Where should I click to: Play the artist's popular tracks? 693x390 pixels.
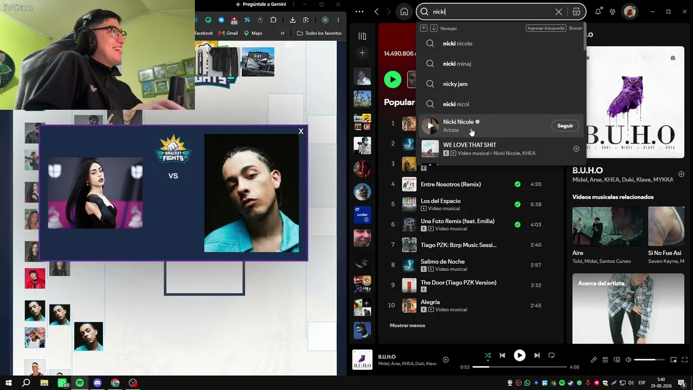pos(393,80)
